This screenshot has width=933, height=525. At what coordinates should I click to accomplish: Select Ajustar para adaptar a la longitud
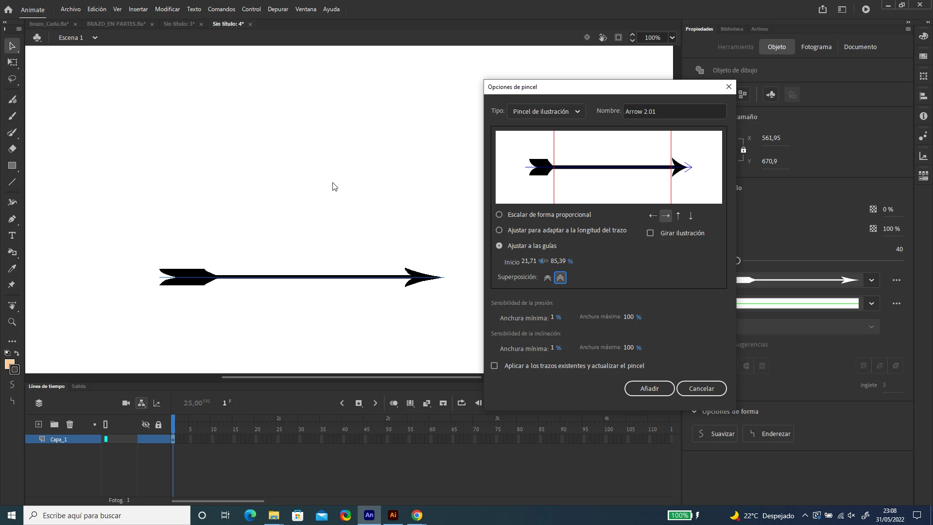point(499,230)
